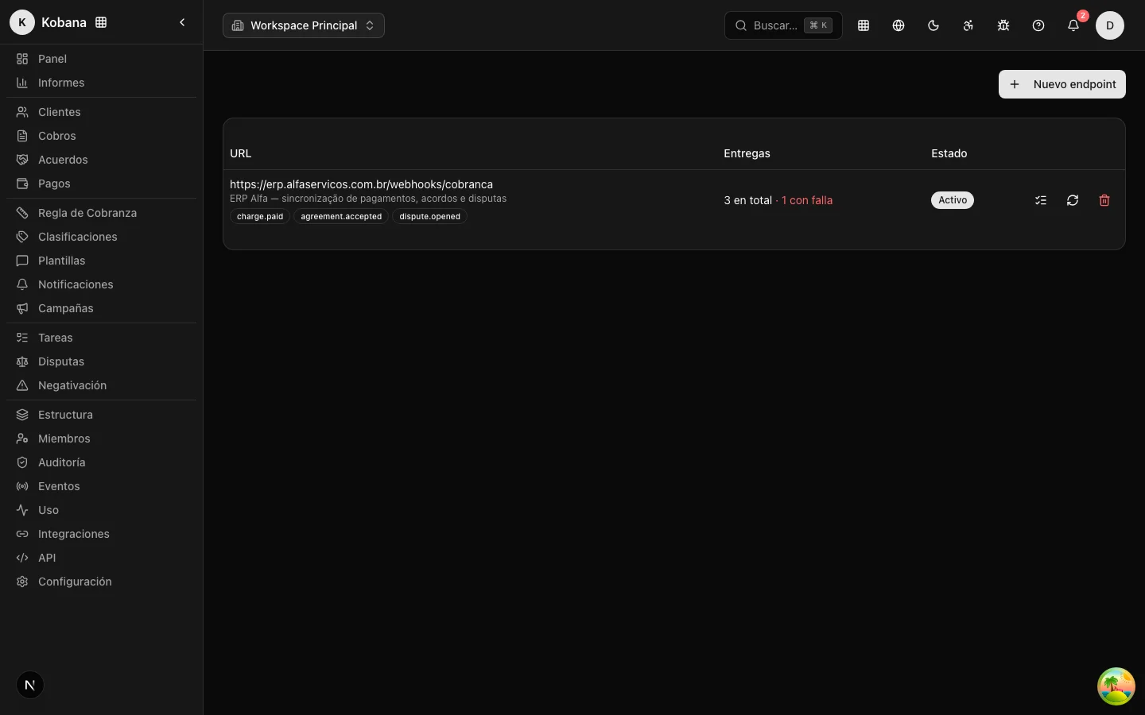This screenshot has width=1145, height=715.
Task: Click the '3 en total' deliveries text
Action: 747,200
